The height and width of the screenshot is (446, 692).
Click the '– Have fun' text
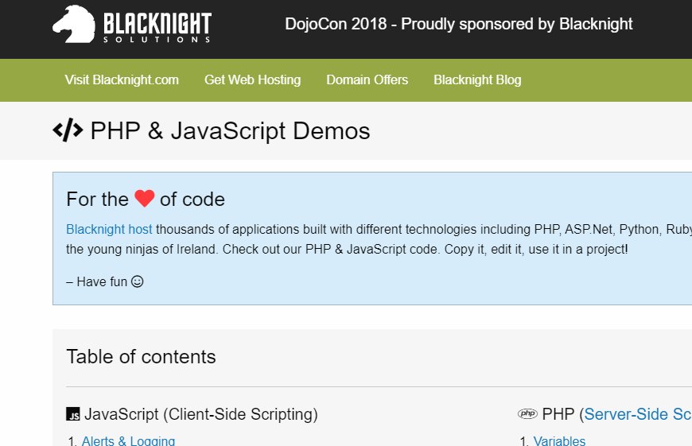pos(97,281)
